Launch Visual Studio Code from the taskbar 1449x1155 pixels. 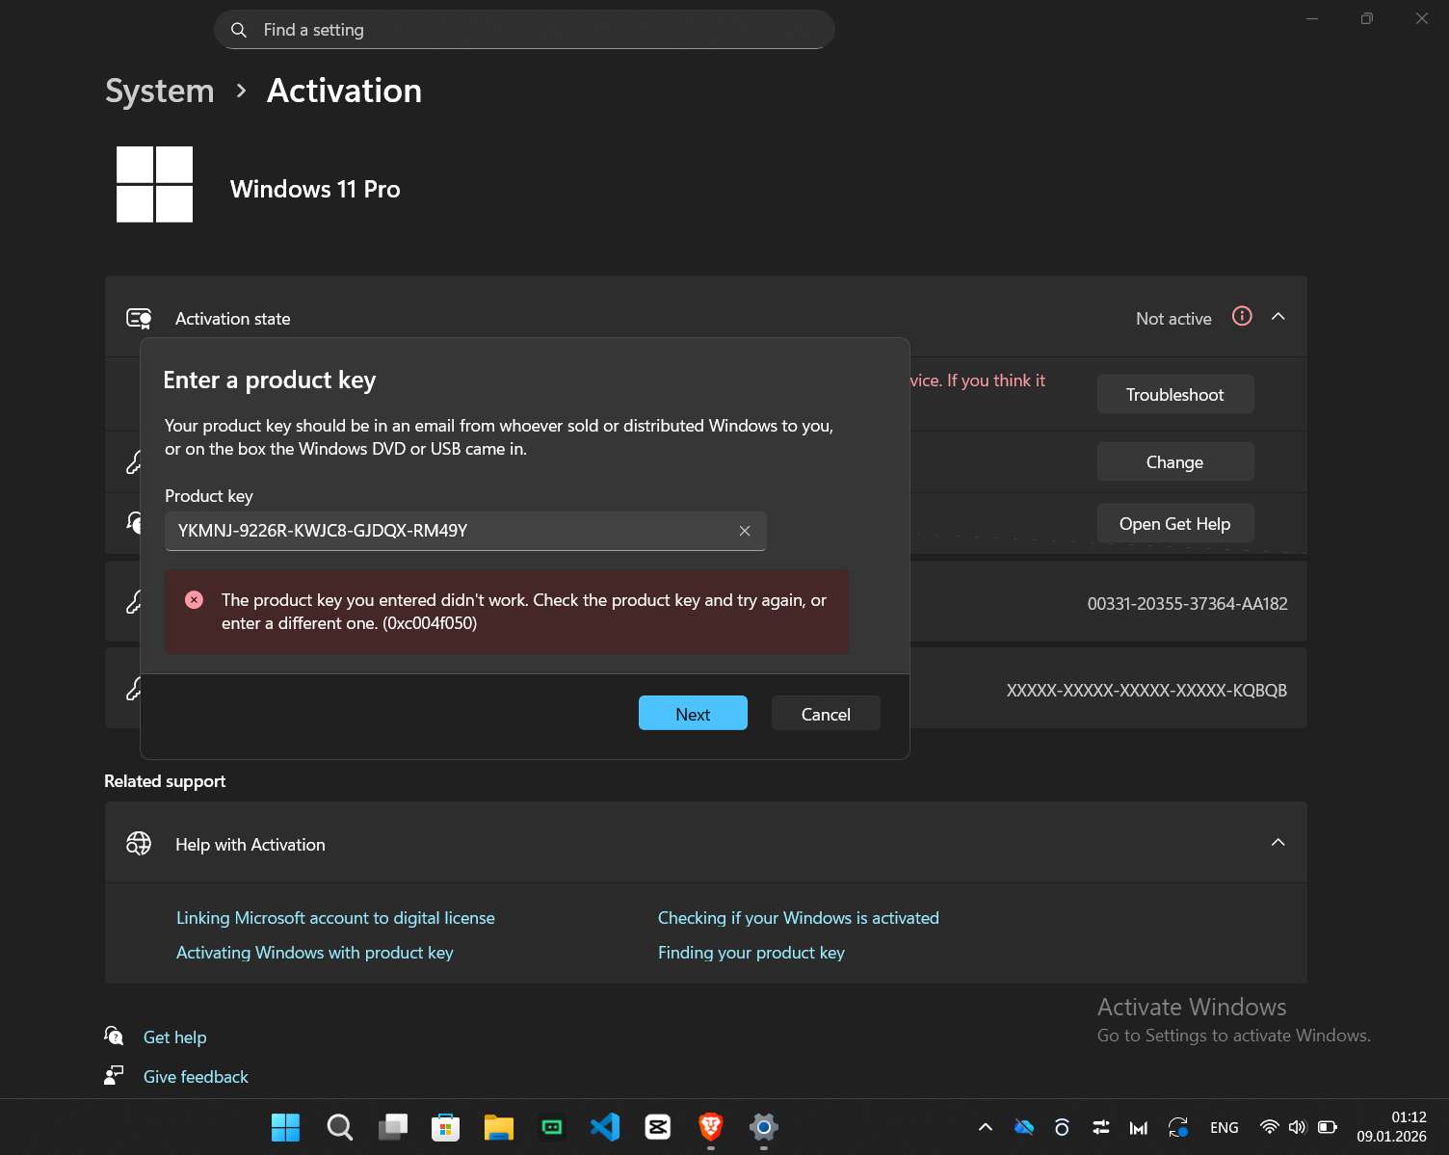[605, 1127]
